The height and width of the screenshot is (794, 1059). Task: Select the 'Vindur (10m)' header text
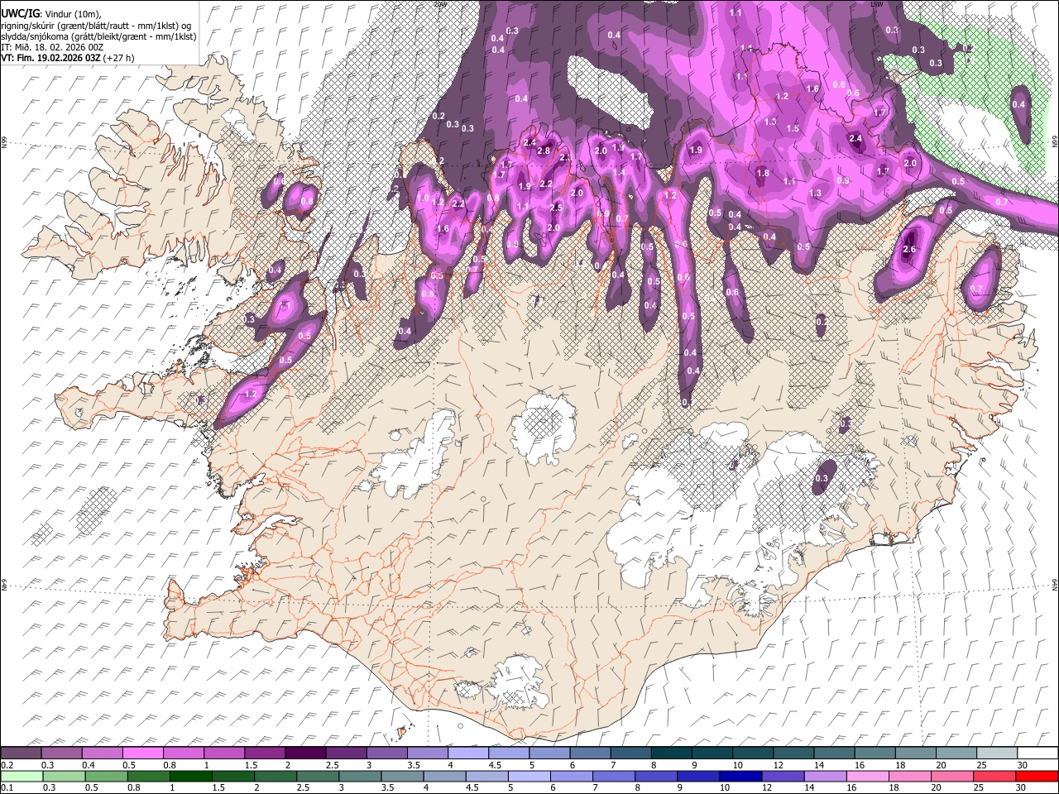pos(71,15)
